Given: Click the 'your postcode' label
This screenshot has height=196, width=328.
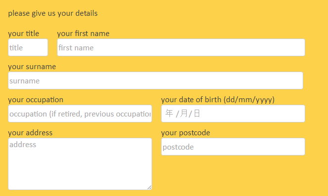Looking at the screenshot, I should pyautogui.click(x=185, y=133).
